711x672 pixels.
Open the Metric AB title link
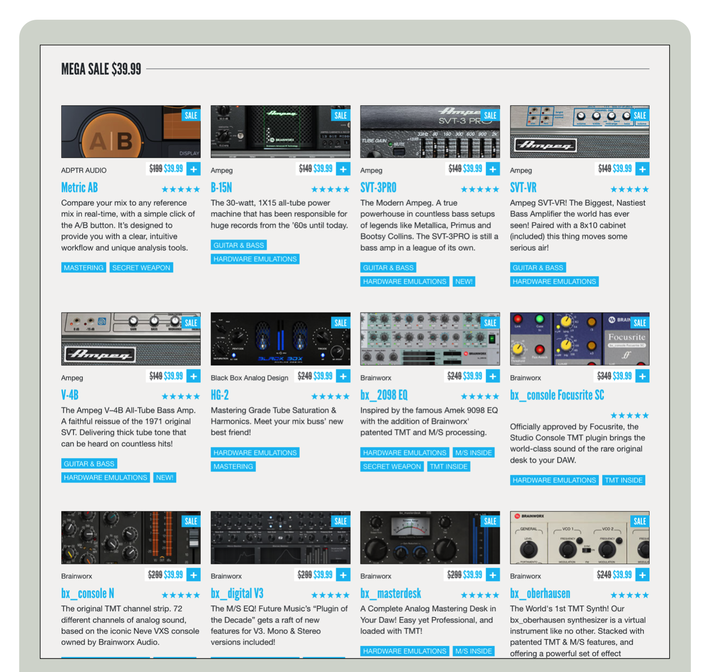[x=79, y=187]
